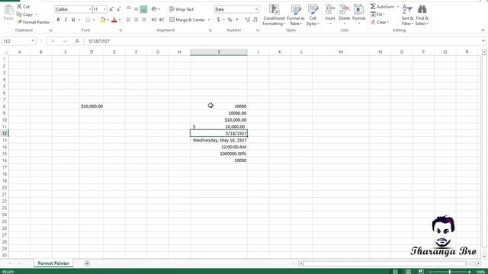488x274 pixels.
Task: Expand the Merge & Center dropdown arrow
Action: click(209, 20)
